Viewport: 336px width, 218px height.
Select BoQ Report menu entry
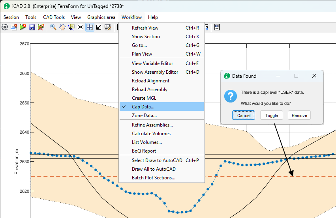point(144,151)
